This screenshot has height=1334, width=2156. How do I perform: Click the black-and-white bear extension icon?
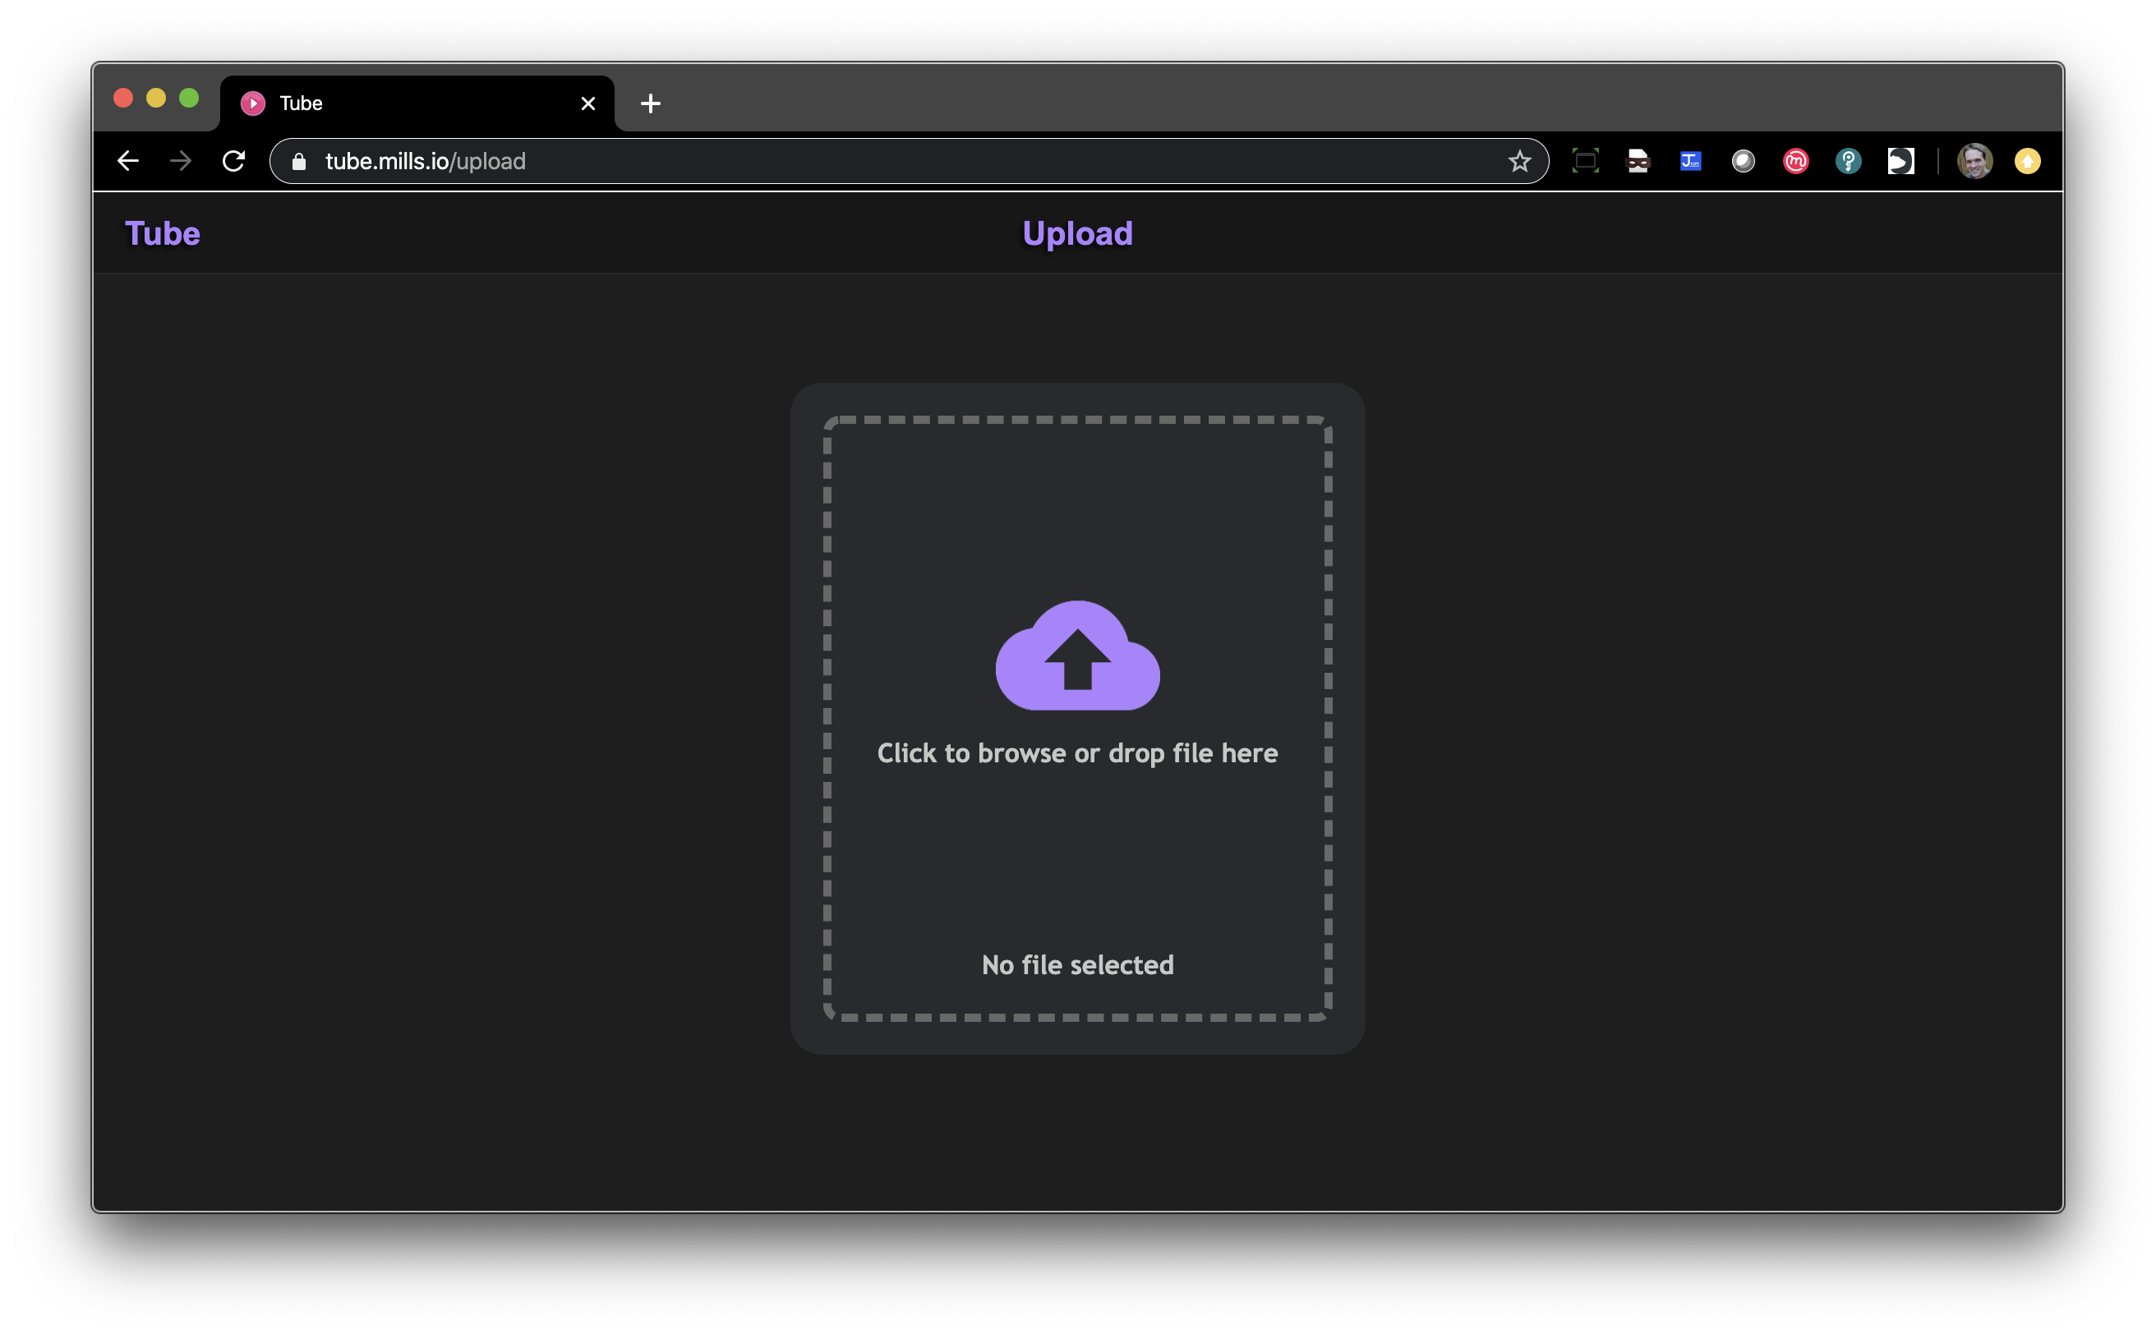pos(1900,162)
